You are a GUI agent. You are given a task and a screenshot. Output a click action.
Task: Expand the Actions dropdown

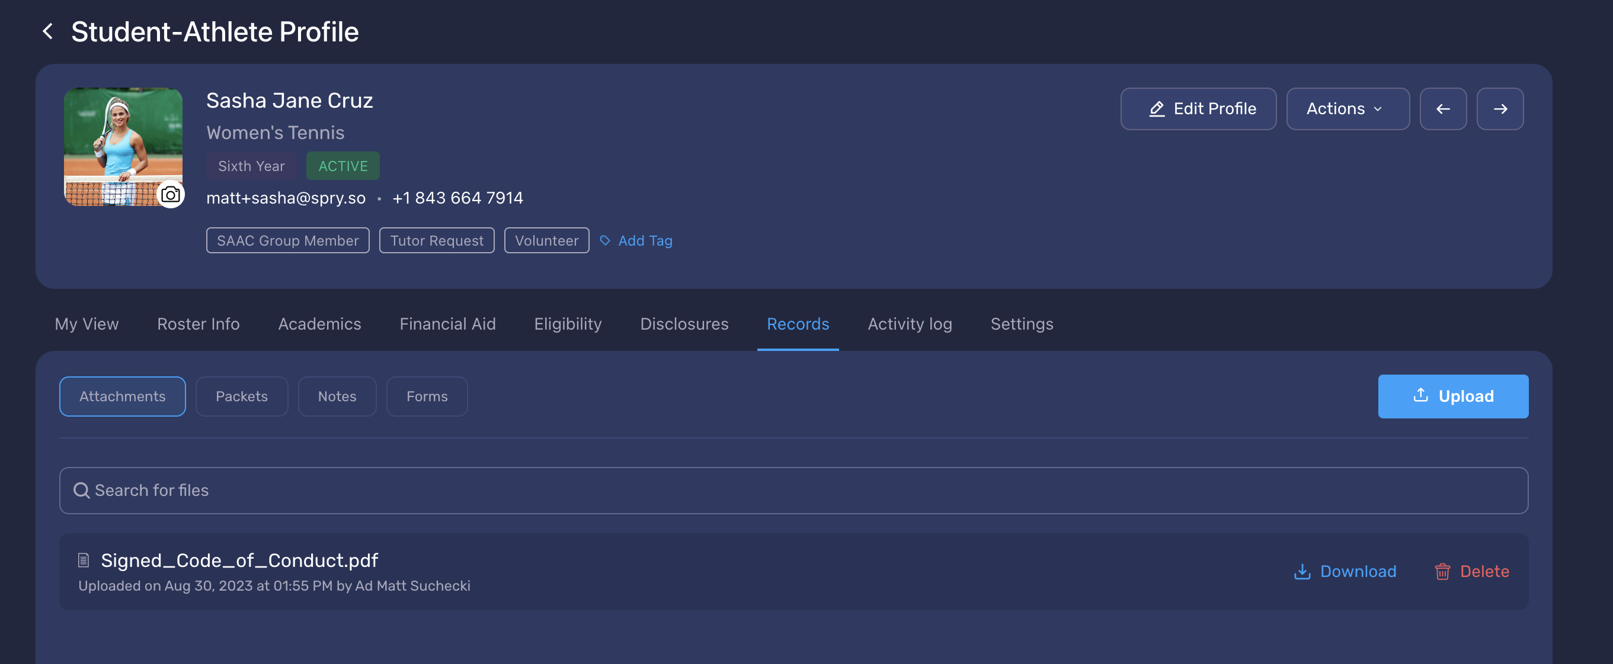[1348, 109]
